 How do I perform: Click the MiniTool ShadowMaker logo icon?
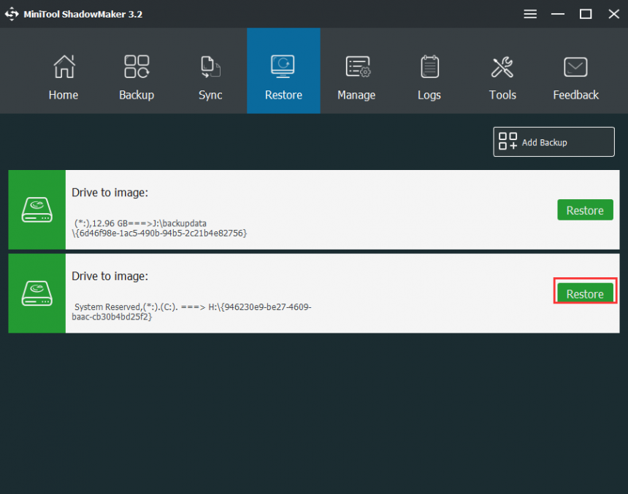[12, 14]
